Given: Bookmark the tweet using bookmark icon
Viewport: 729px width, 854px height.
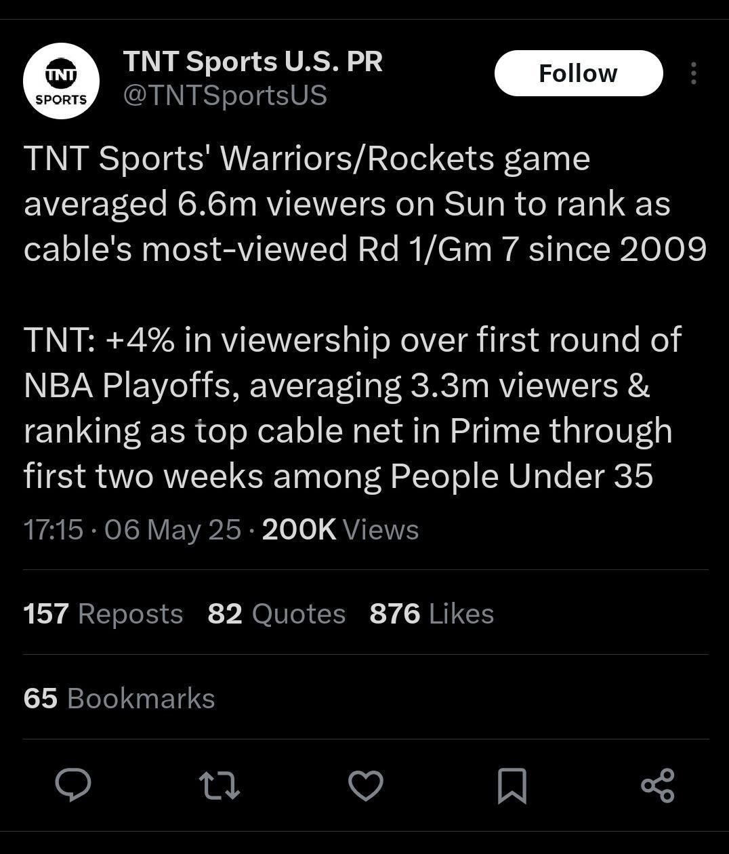Looking at the screenshot, I should point(512,786).
